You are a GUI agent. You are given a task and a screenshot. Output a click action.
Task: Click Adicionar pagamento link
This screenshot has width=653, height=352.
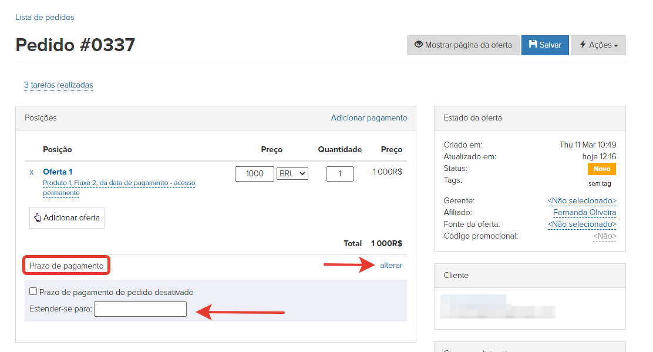click(x=369, y=118)
